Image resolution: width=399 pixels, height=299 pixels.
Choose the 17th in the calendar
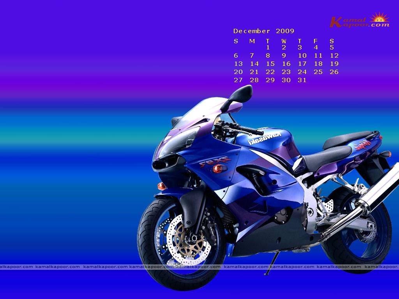coord(302,63)
